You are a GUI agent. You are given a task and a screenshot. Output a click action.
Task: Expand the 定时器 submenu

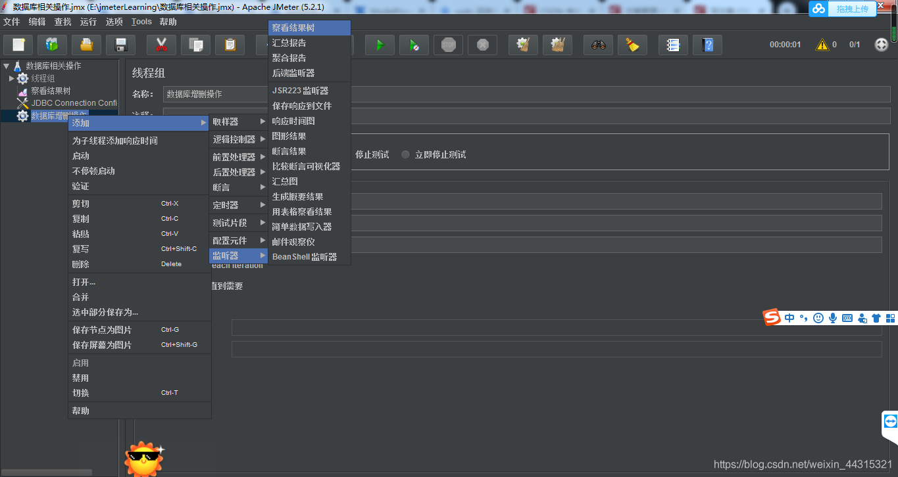coord(238,205)
